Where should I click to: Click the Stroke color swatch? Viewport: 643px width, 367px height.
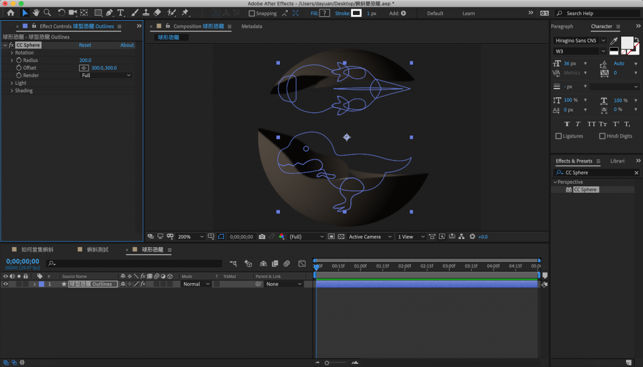coord(356,13)
